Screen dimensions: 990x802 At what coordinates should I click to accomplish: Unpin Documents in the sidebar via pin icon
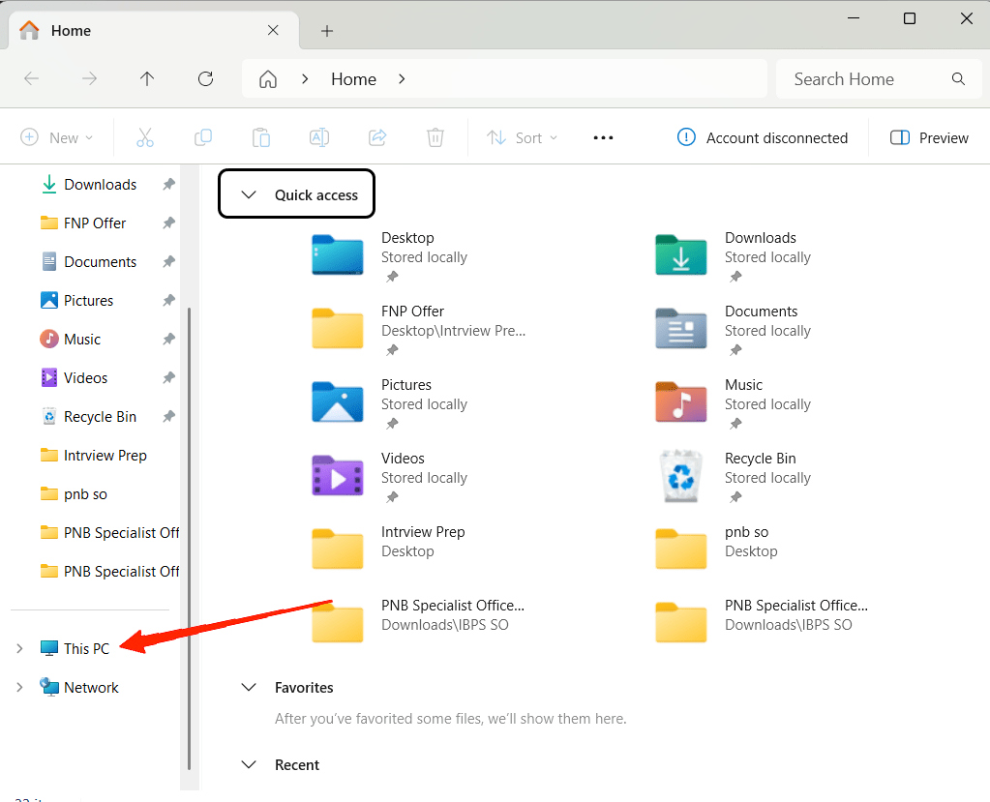click(x=168, y=261)
